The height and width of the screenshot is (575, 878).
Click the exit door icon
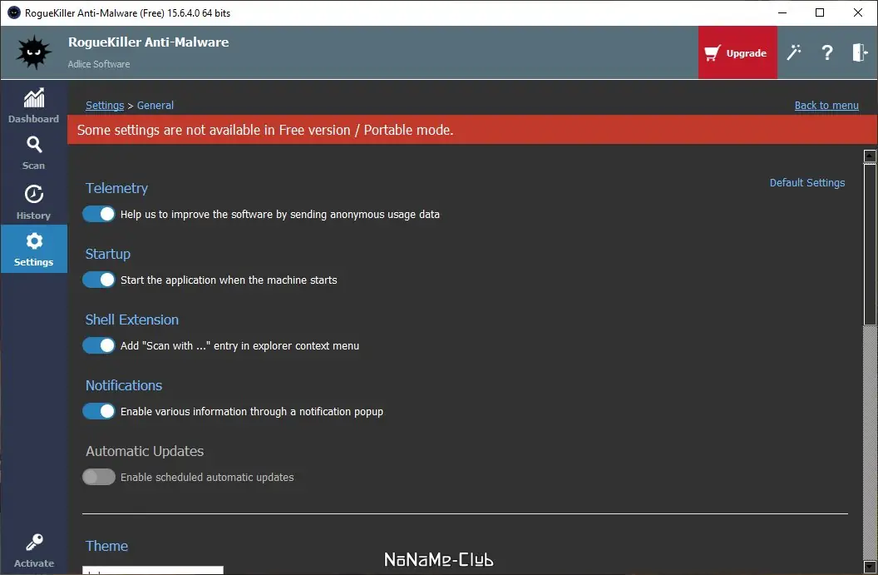[860, 52]
